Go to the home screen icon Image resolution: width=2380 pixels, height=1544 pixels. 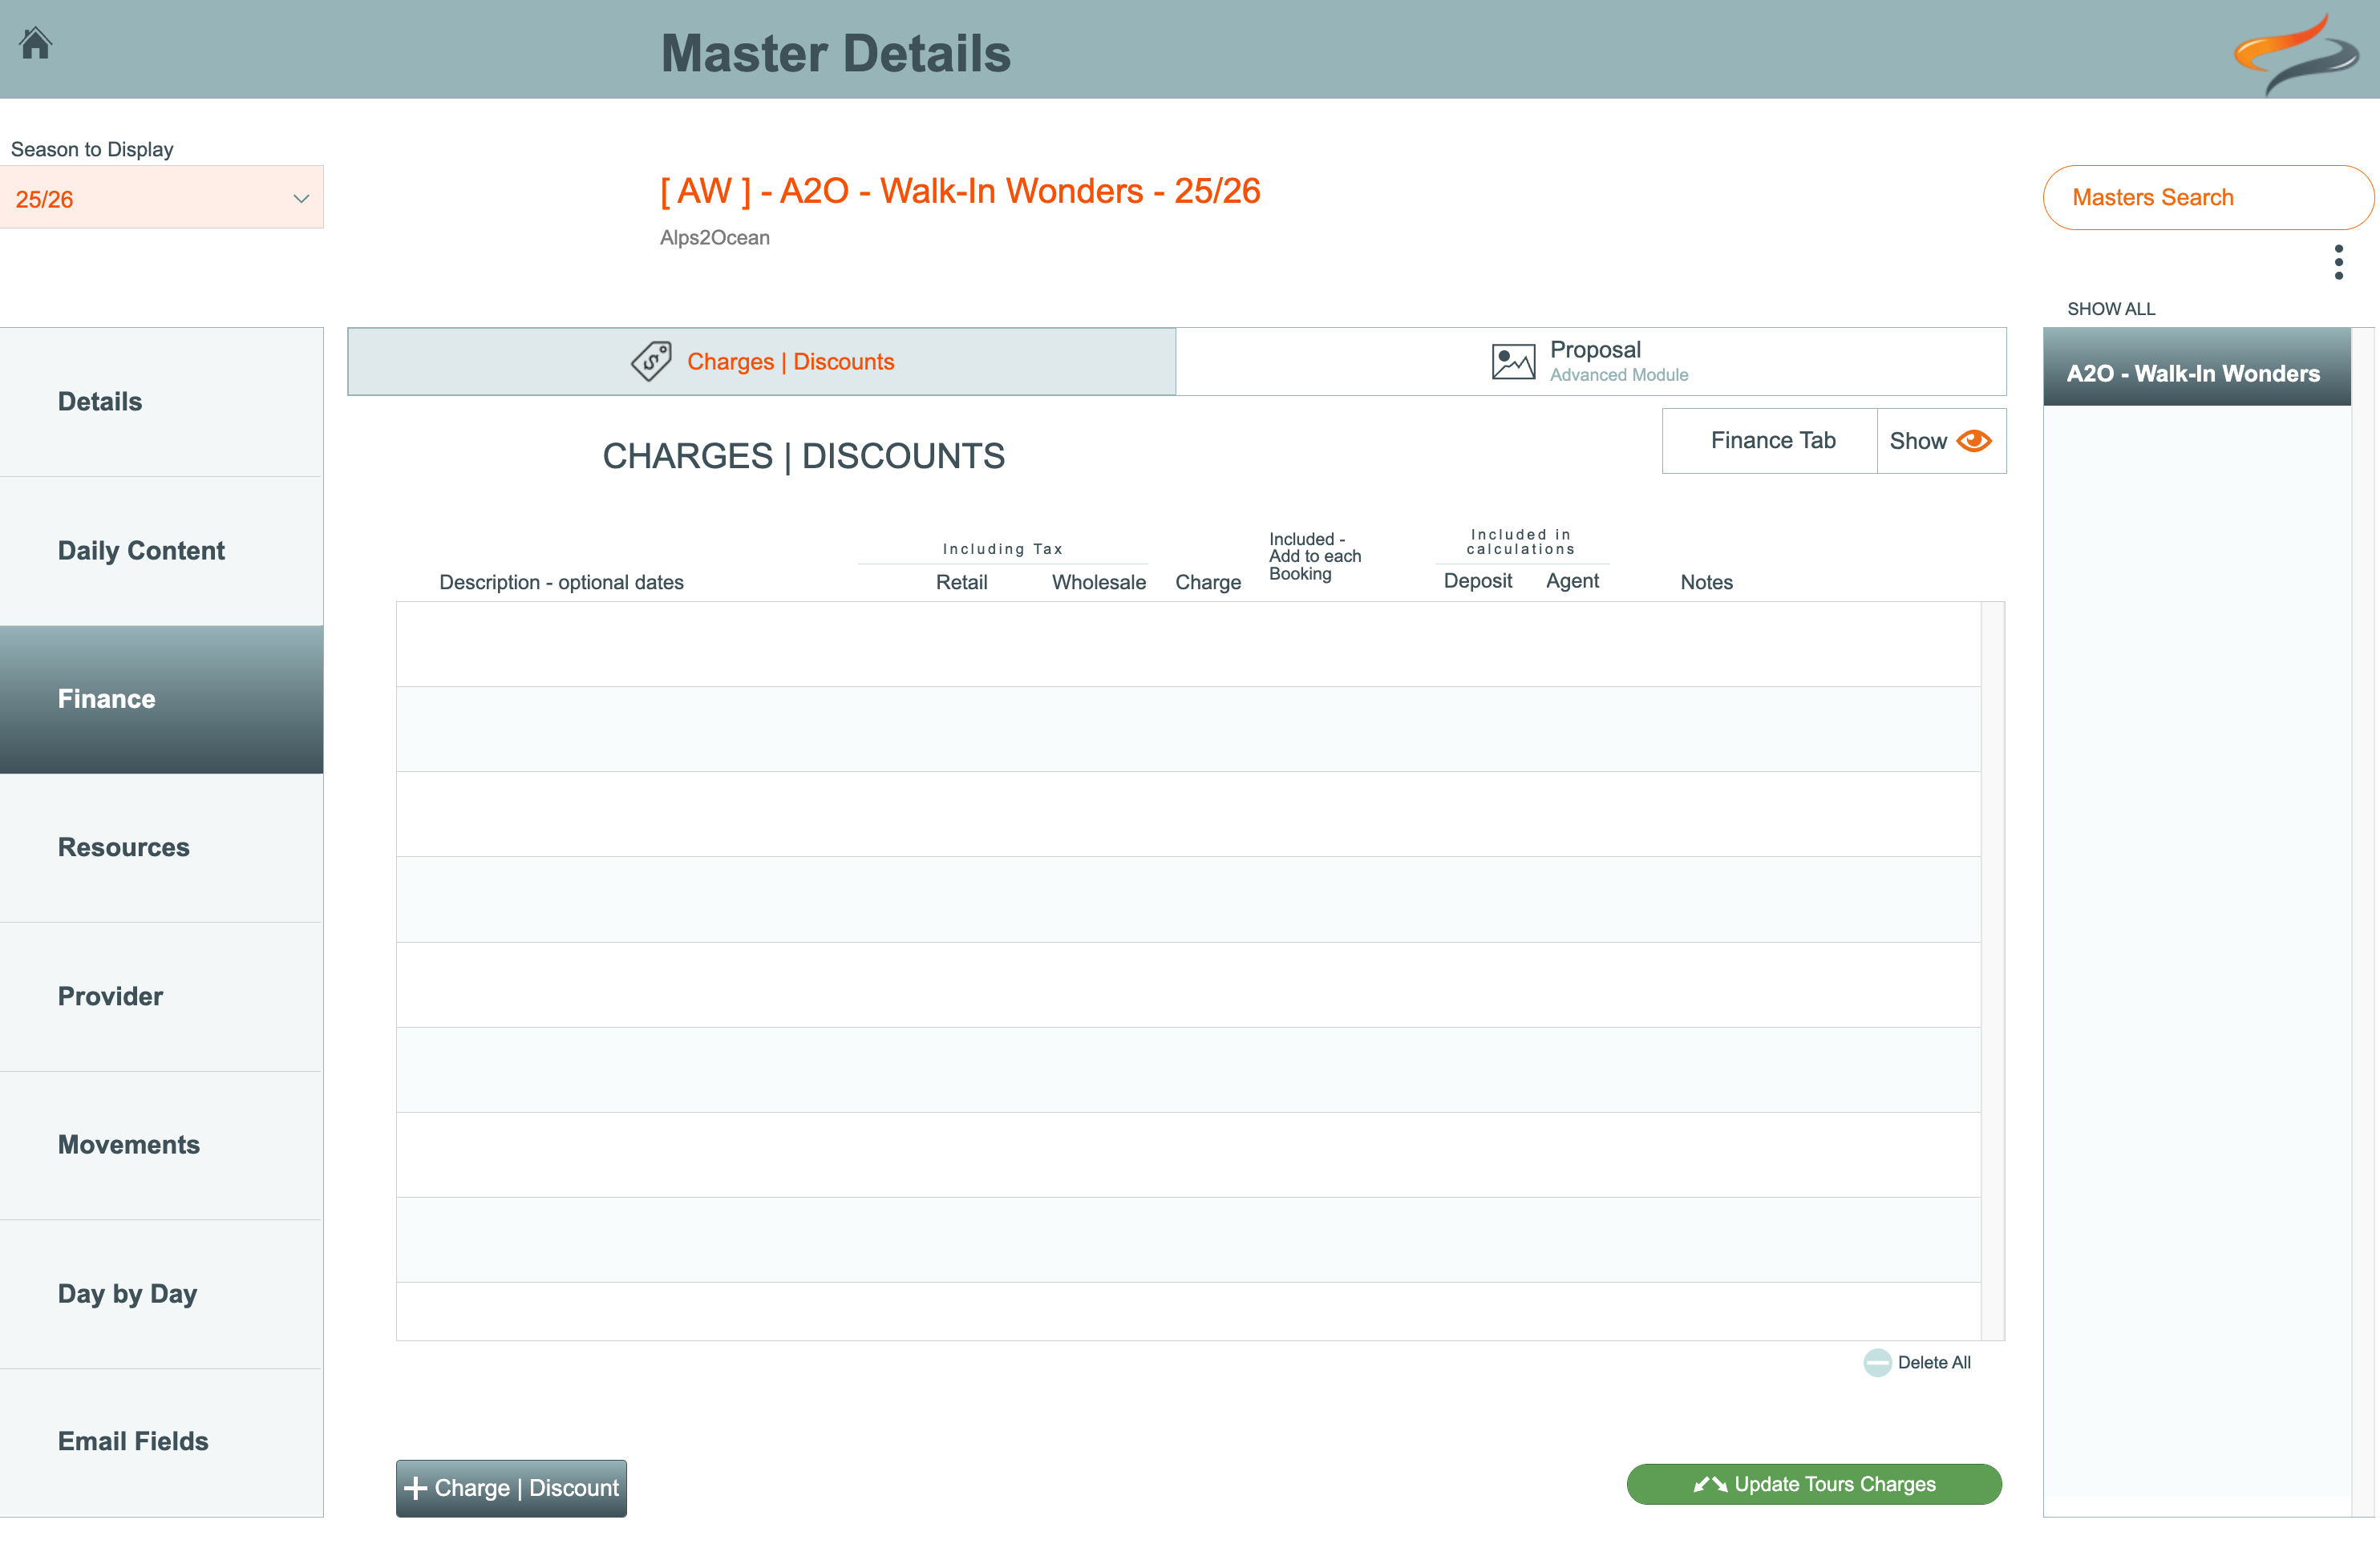[x=36, y=43]
